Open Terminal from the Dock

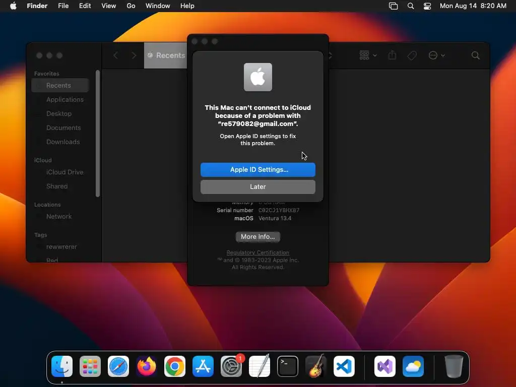(x=288, y=366)
